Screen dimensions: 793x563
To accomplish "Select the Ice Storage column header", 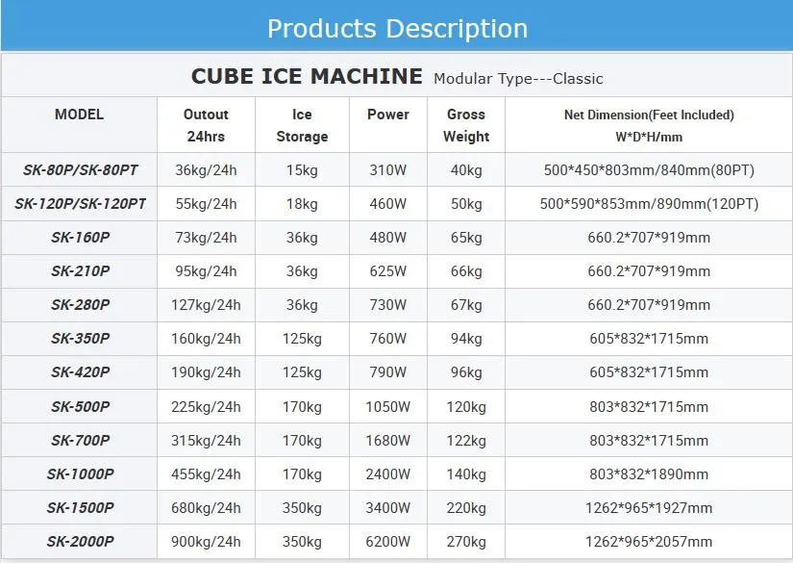I will [x=302, y=125].
